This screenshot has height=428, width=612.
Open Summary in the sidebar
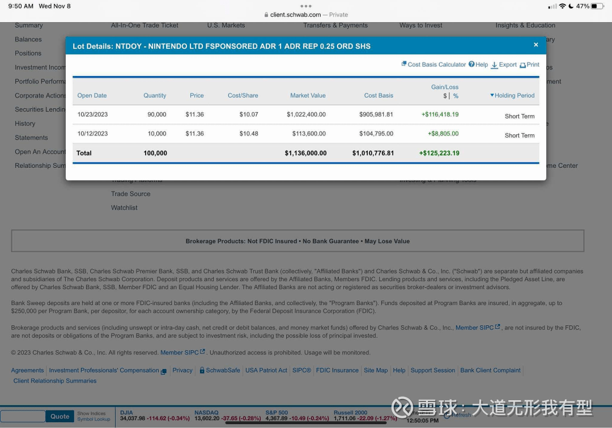click(x=29, y=26)
